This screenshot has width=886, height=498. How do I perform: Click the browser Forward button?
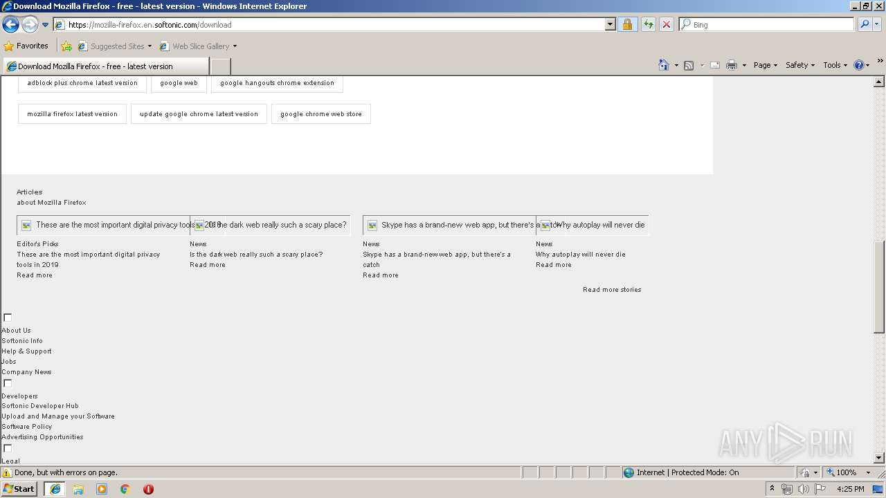[30, 25]
